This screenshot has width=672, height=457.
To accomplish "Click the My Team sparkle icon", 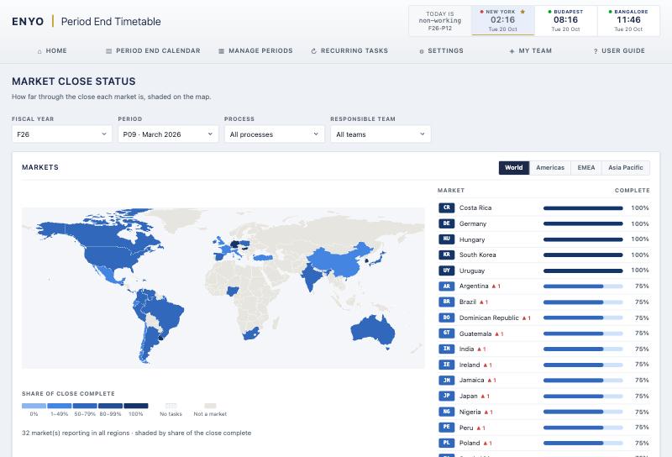I will 512,51.
